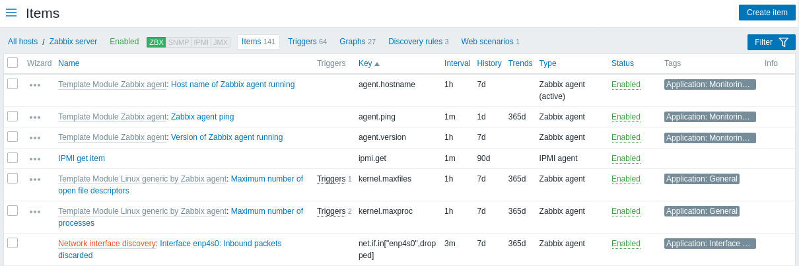Open wizard dots for Maximum number of processes
This screenshot has width=799, height=266.
35,212
